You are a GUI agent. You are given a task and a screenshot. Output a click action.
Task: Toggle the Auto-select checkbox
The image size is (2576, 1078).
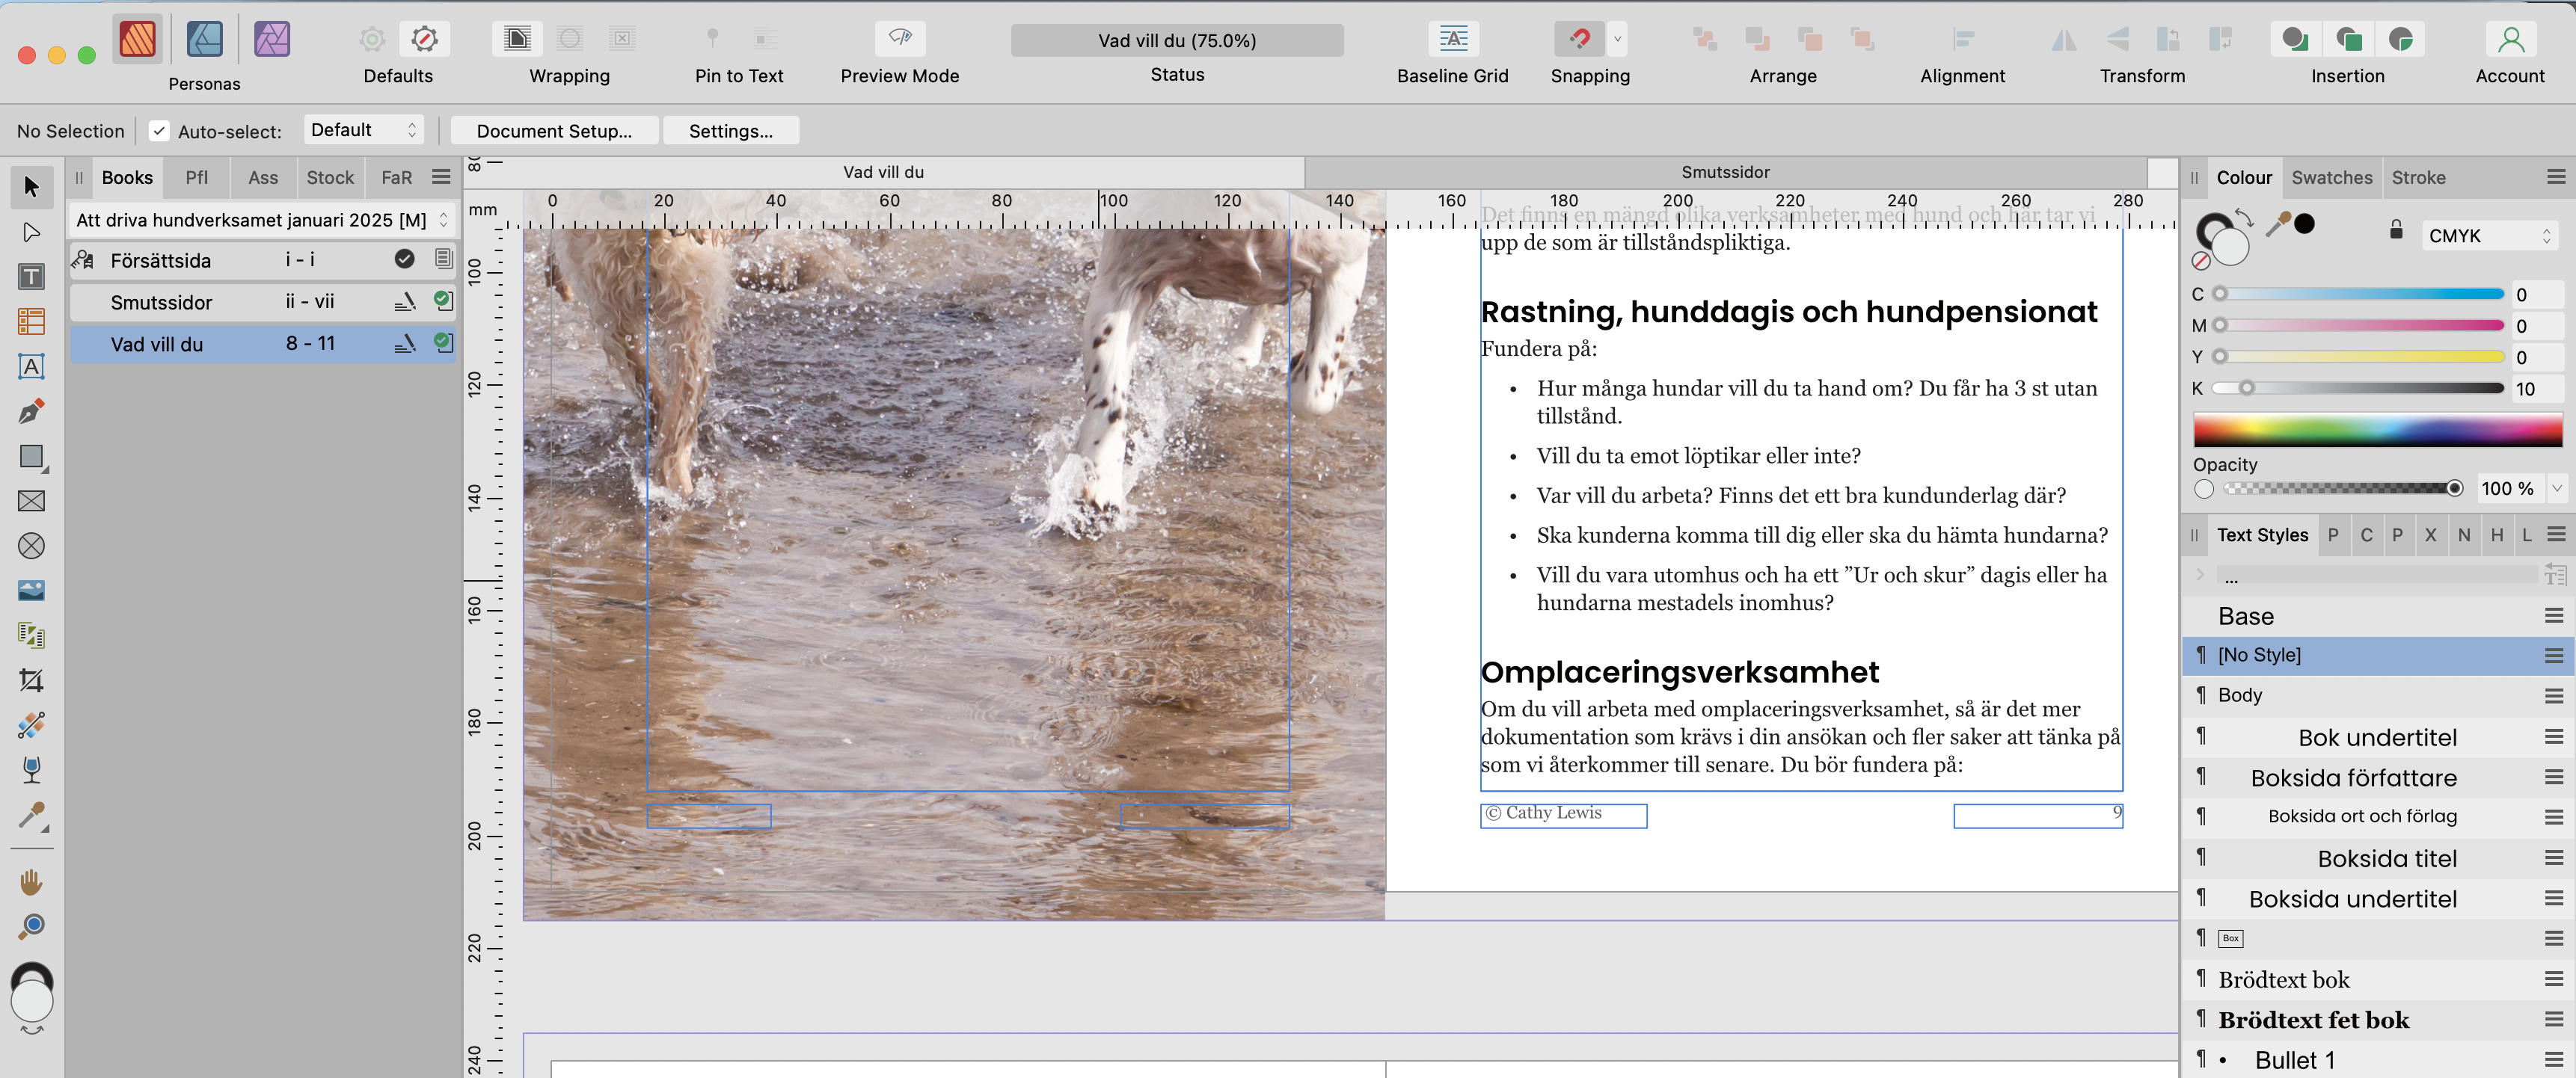(x=159, y=131)
